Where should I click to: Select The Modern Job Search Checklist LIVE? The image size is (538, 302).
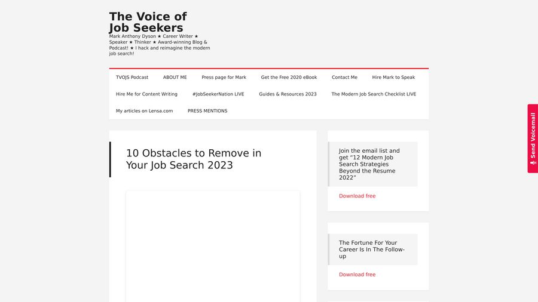point(374,94)
